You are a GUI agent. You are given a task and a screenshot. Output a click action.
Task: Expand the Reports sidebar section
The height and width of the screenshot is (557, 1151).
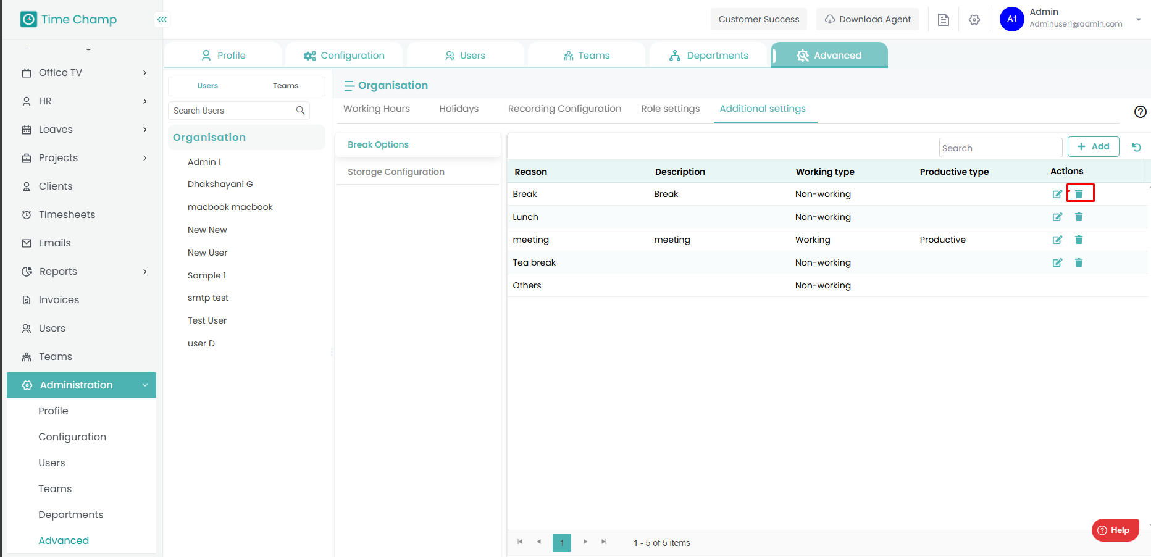145,272
